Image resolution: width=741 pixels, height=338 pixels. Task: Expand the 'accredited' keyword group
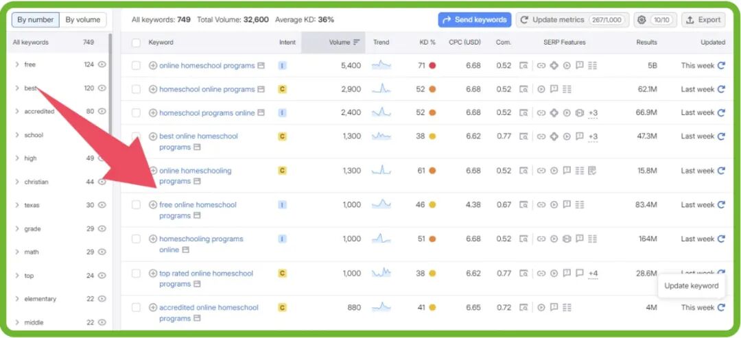pyautogui.click(x=16, y=111)
